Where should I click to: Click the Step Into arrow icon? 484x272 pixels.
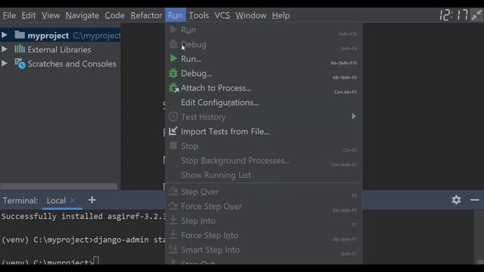click(x=173, y=220)
